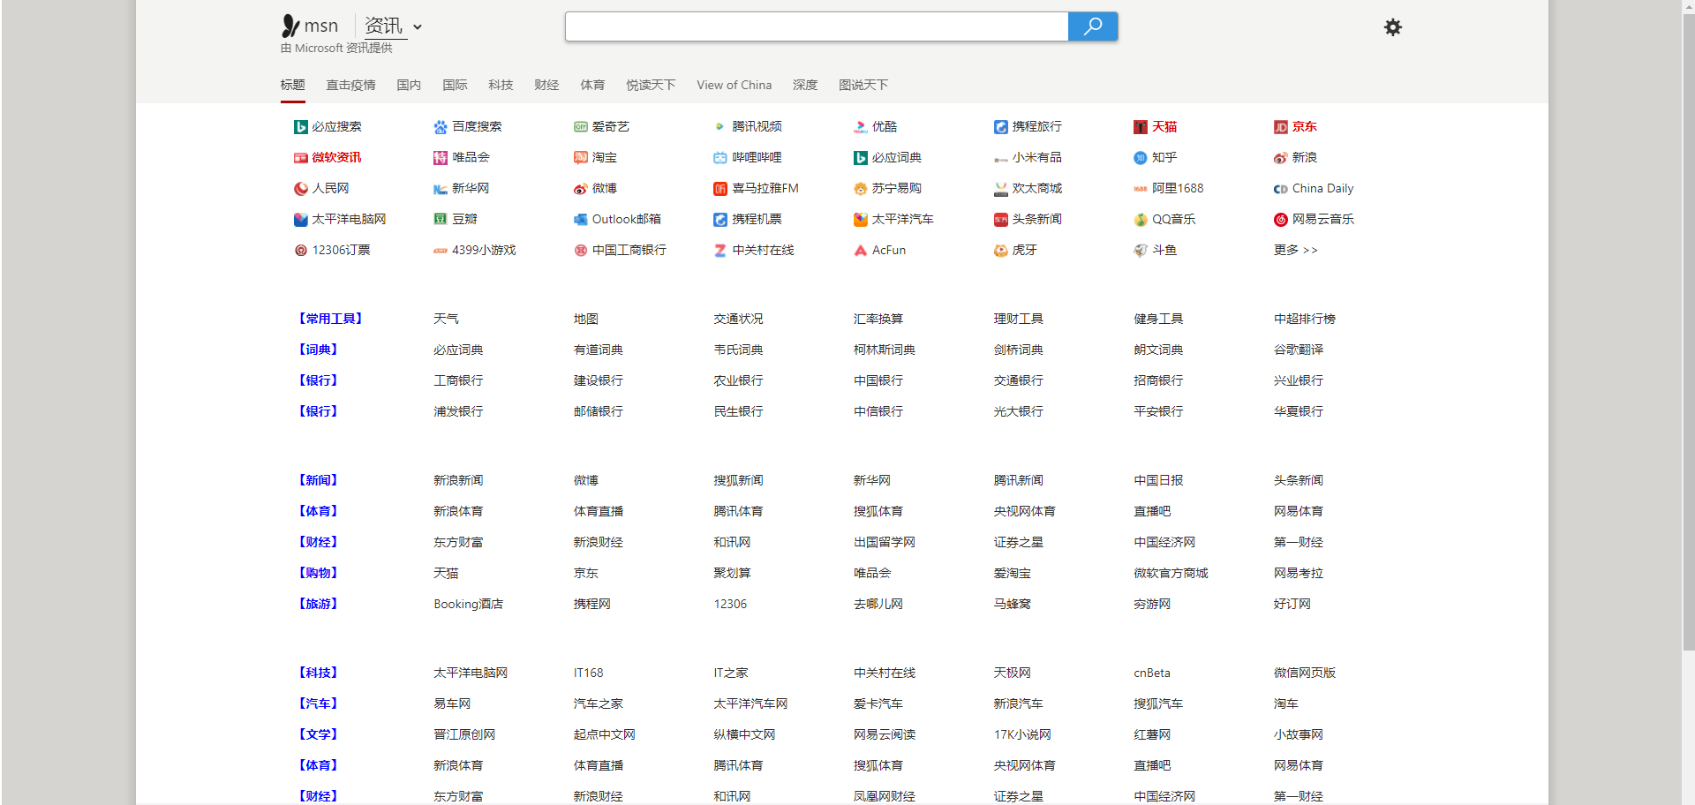1695x805 pixels.
Task: Switch to the 直击疫情 tab
Action: point(350,86)
